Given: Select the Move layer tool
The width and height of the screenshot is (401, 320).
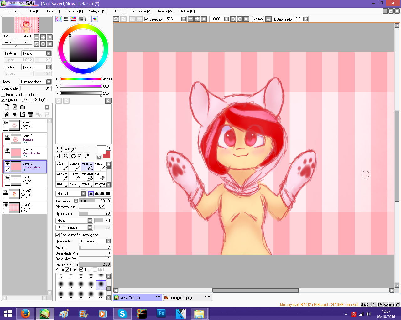Looking at the screenshot, I should point(59,156).
